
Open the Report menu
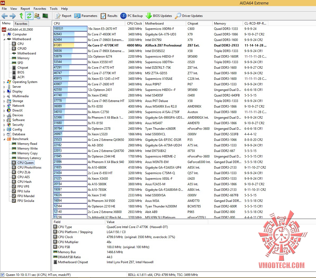[25, 9]
